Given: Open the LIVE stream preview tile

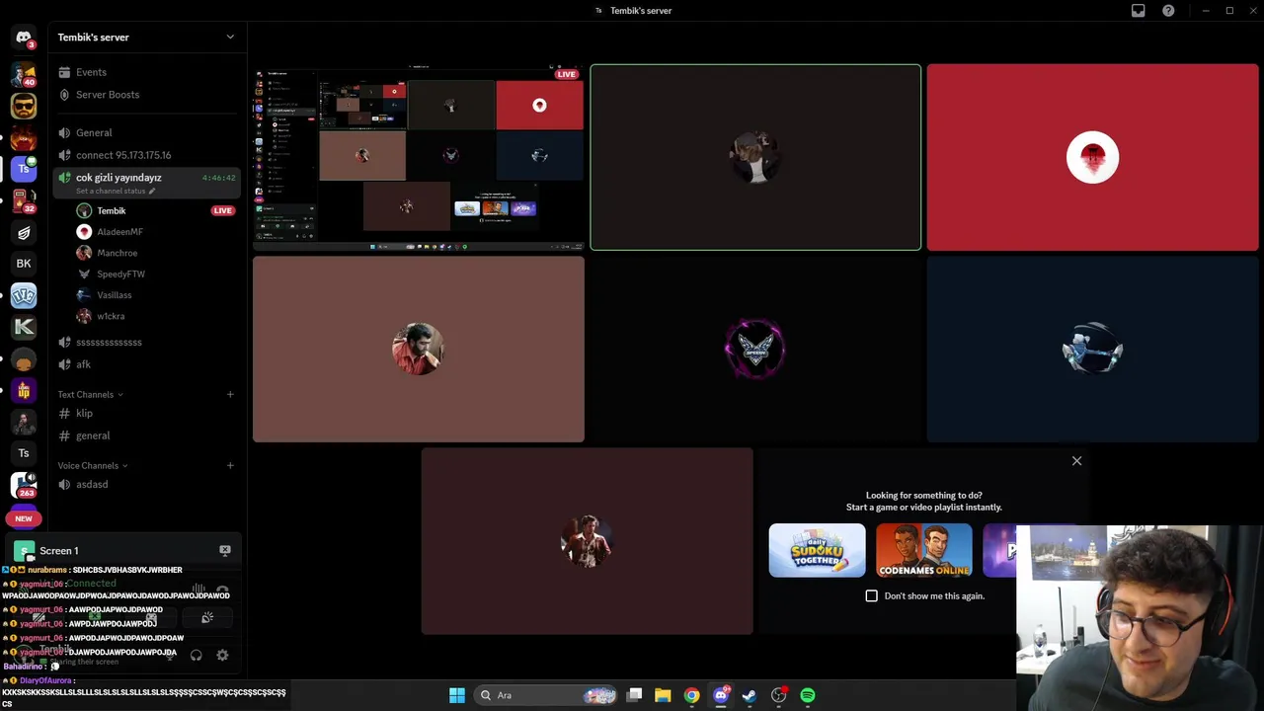Looking at the screenshot, I should pyautogui.click(x=419, y=157).
